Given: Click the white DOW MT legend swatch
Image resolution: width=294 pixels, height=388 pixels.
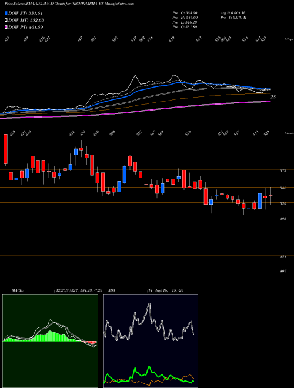Looking at the screenshot, I should (6, 21).
